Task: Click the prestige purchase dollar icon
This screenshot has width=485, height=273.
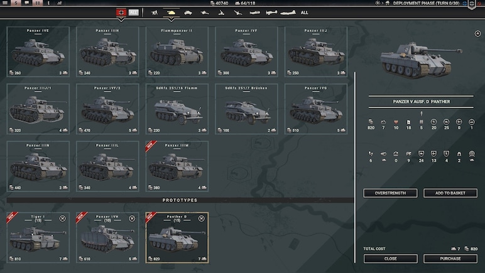Action: [x=16, y=3]
